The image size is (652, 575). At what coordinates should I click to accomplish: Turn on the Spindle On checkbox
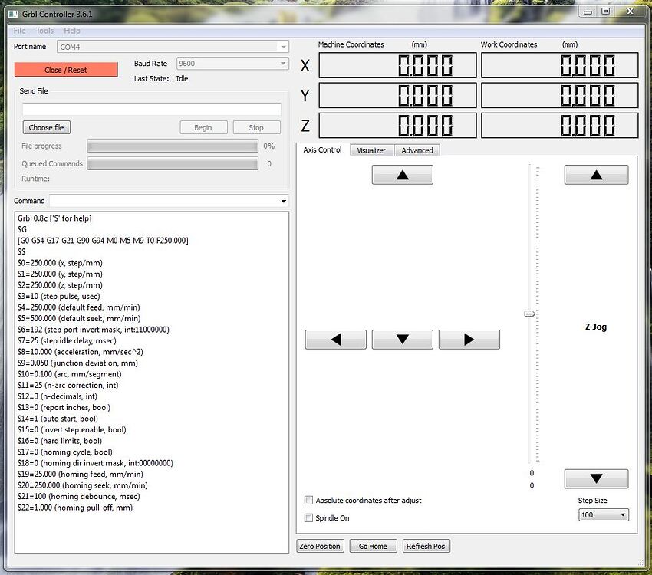point(308,517)
